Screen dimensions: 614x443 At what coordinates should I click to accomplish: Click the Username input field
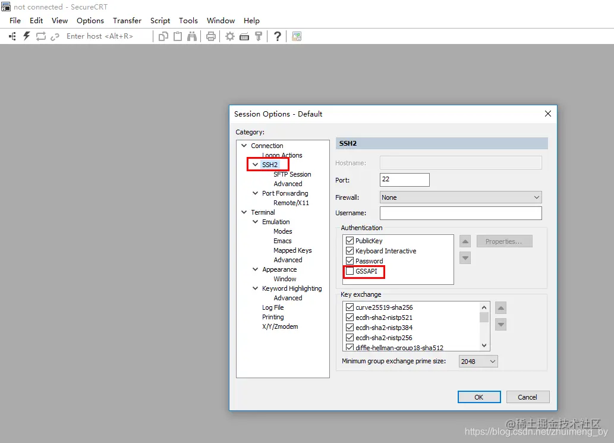point(461,213)
